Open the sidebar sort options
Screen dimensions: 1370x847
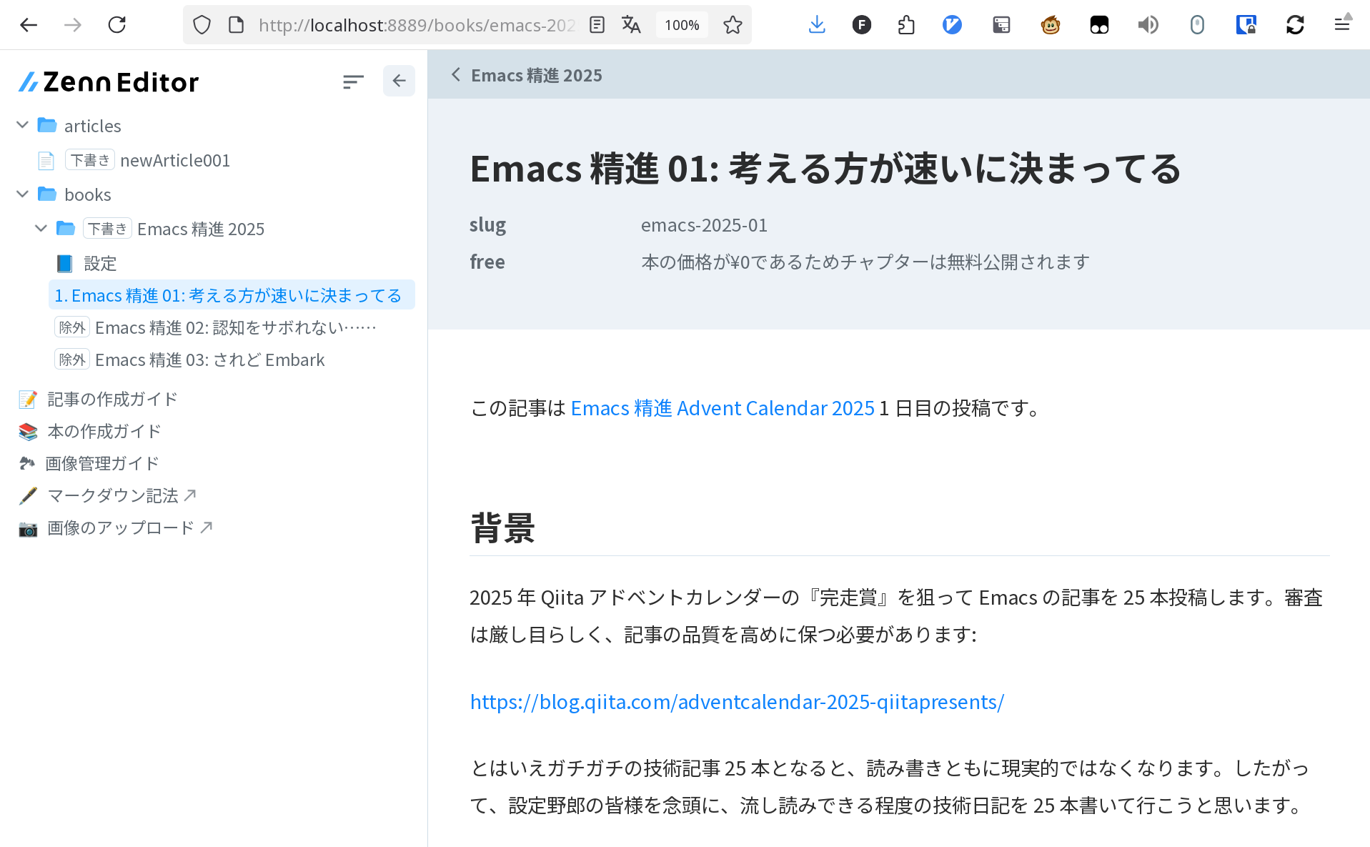coord(353,81)
